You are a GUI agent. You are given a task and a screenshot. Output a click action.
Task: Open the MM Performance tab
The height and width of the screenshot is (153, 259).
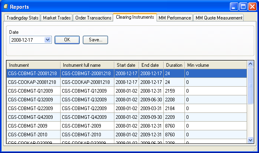pyautogui.click(x=175, y=18)
